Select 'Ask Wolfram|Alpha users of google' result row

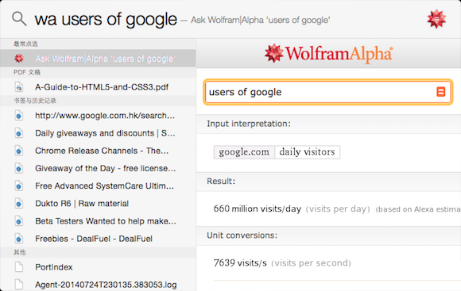coord(98,59)
